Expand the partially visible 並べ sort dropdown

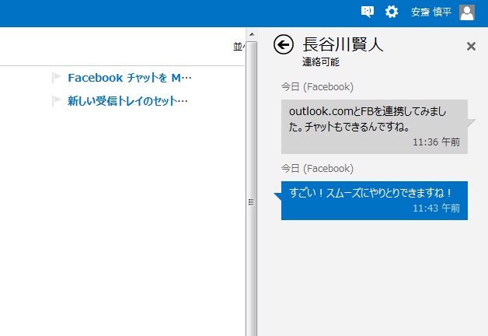click(239, 47)
